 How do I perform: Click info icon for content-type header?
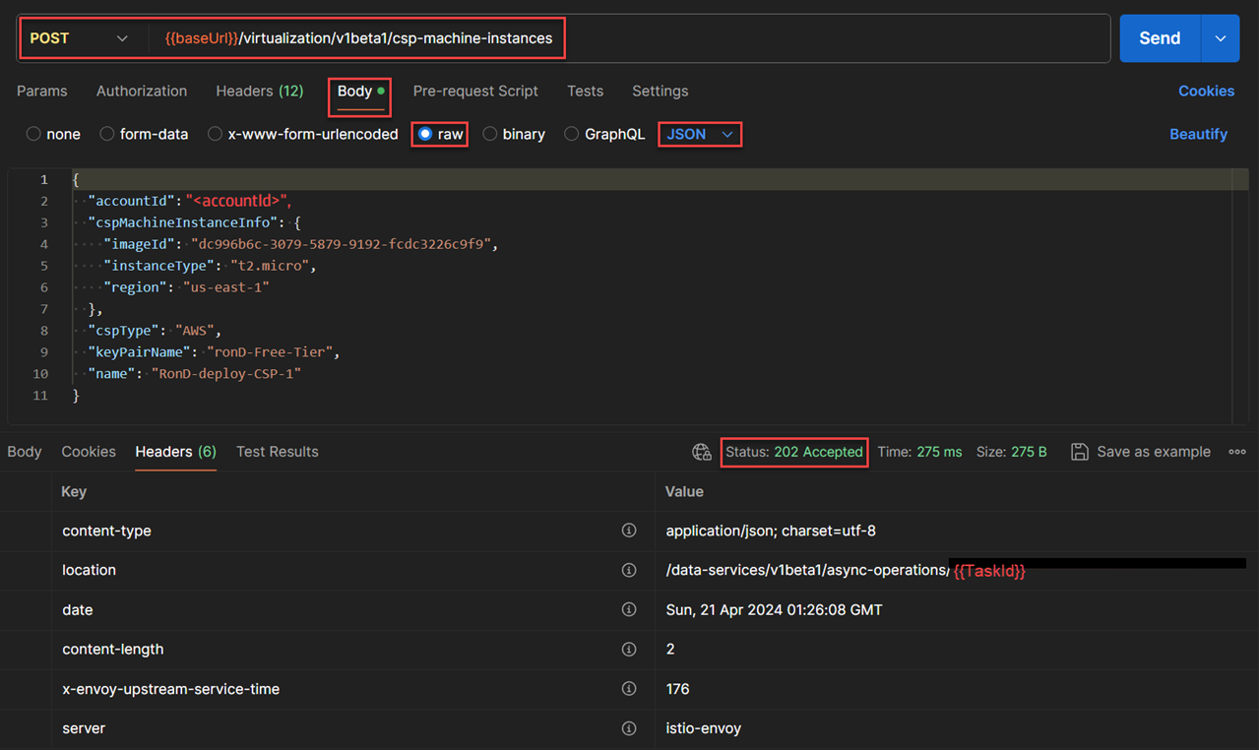tap(629, 531)
